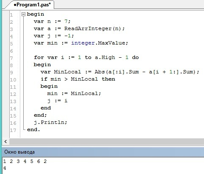
Task: Click the horizontal scrollbar track
Action: tap(107, 141)
